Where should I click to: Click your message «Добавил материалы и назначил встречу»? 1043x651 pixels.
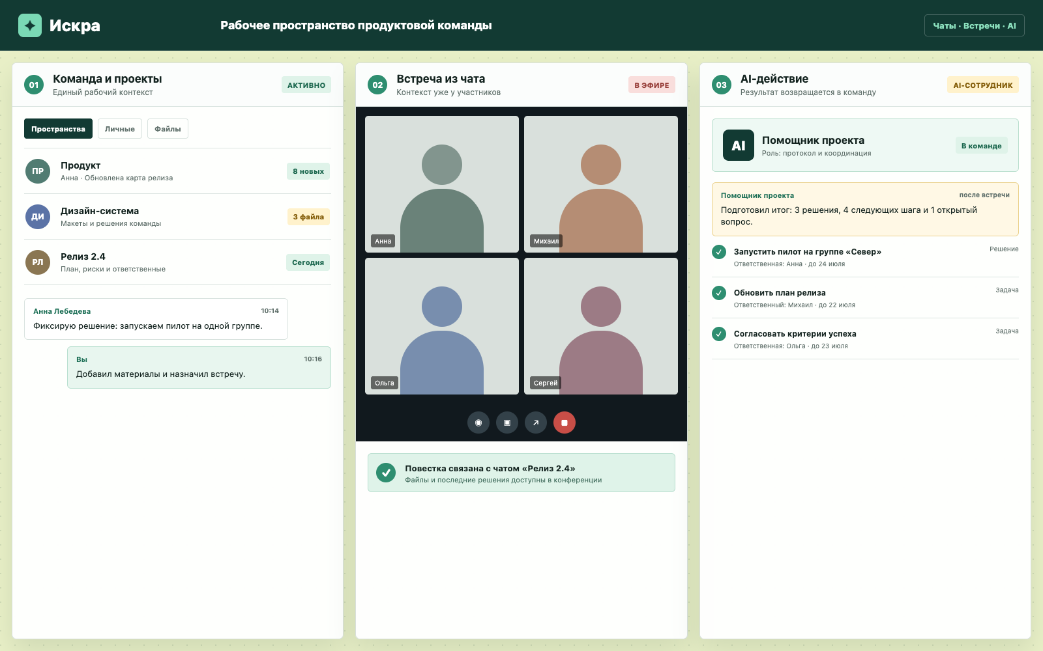(x=199, y=367)
